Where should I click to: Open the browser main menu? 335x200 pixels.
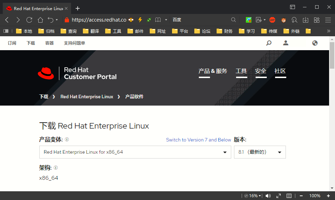[328, 20]
